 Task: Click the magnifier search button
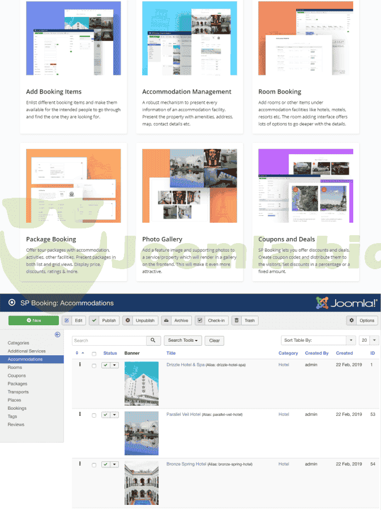point(153,340)
